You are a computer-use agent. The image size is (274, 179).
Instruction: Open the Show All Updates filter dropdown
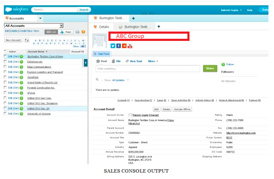120,80
